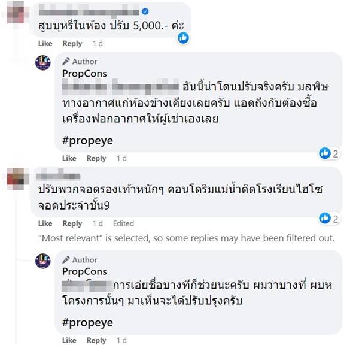Click the like reaction icon on the smoking fine comment
Screen dimensions: 359x345
(184, 37)
